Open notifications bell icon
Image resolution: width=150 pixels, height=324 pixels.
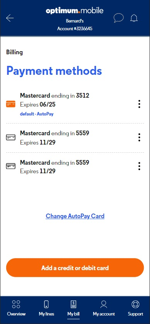[x=134, y=18]
